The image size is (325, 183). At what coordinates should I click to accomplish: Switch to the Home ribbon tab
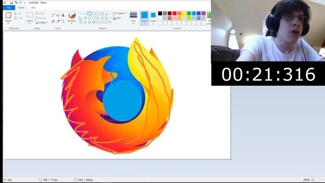[21, 8]
